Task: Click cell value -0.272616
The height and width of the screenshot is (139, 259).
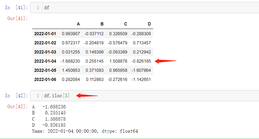Action: click(117, 80)
